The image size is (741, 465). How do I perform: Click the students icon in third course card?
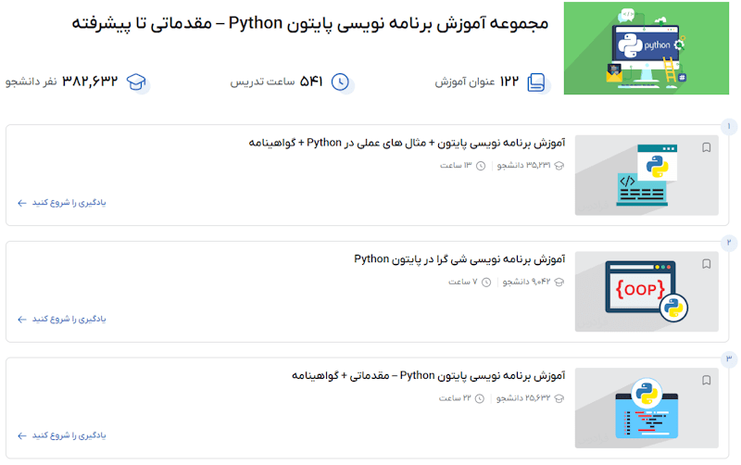coord(559,398)
